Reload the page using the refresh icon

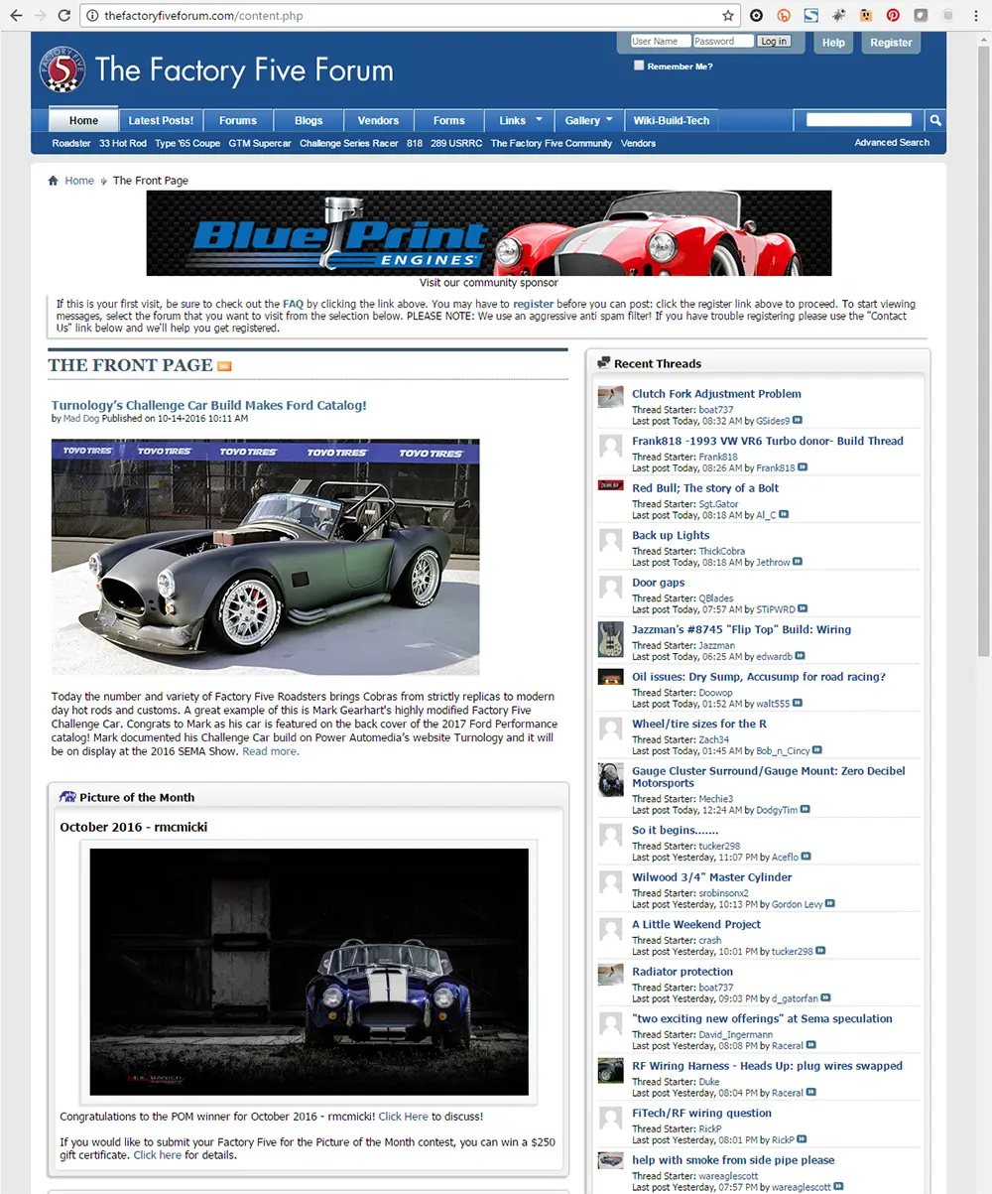click(62, 15)
